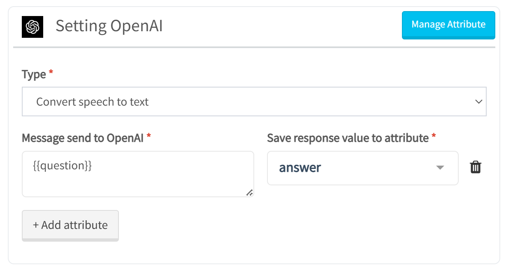
Task: Click the red asterisk beside Type
Action: pos(51,72)
